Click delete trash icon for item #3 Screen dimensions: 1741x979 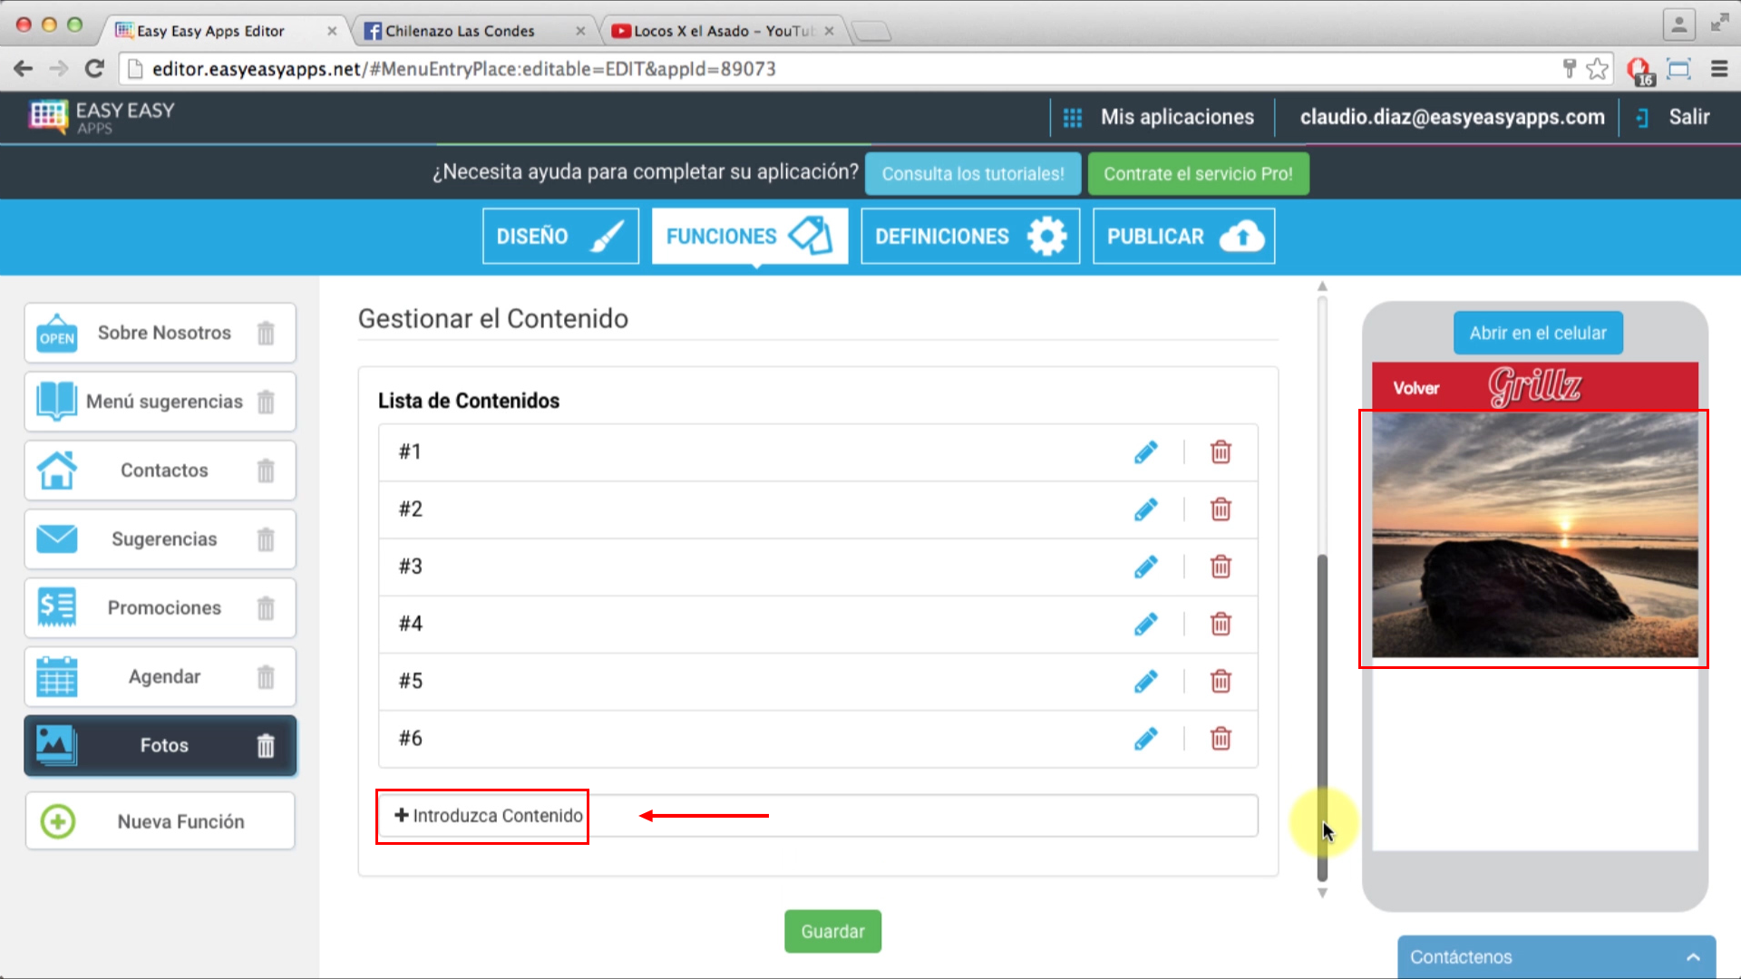tap(1220, 566)
